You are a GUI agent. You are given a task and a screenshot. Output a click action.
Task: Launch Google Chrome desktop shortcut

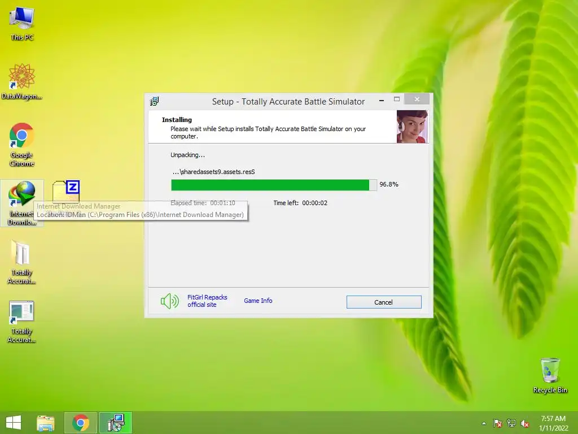tap(22, 144)
